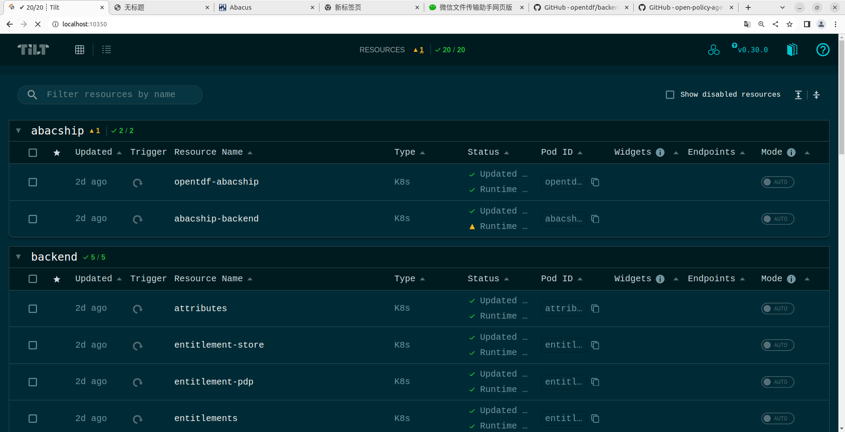Copy the entitlements pod ID

click(595, 418)
